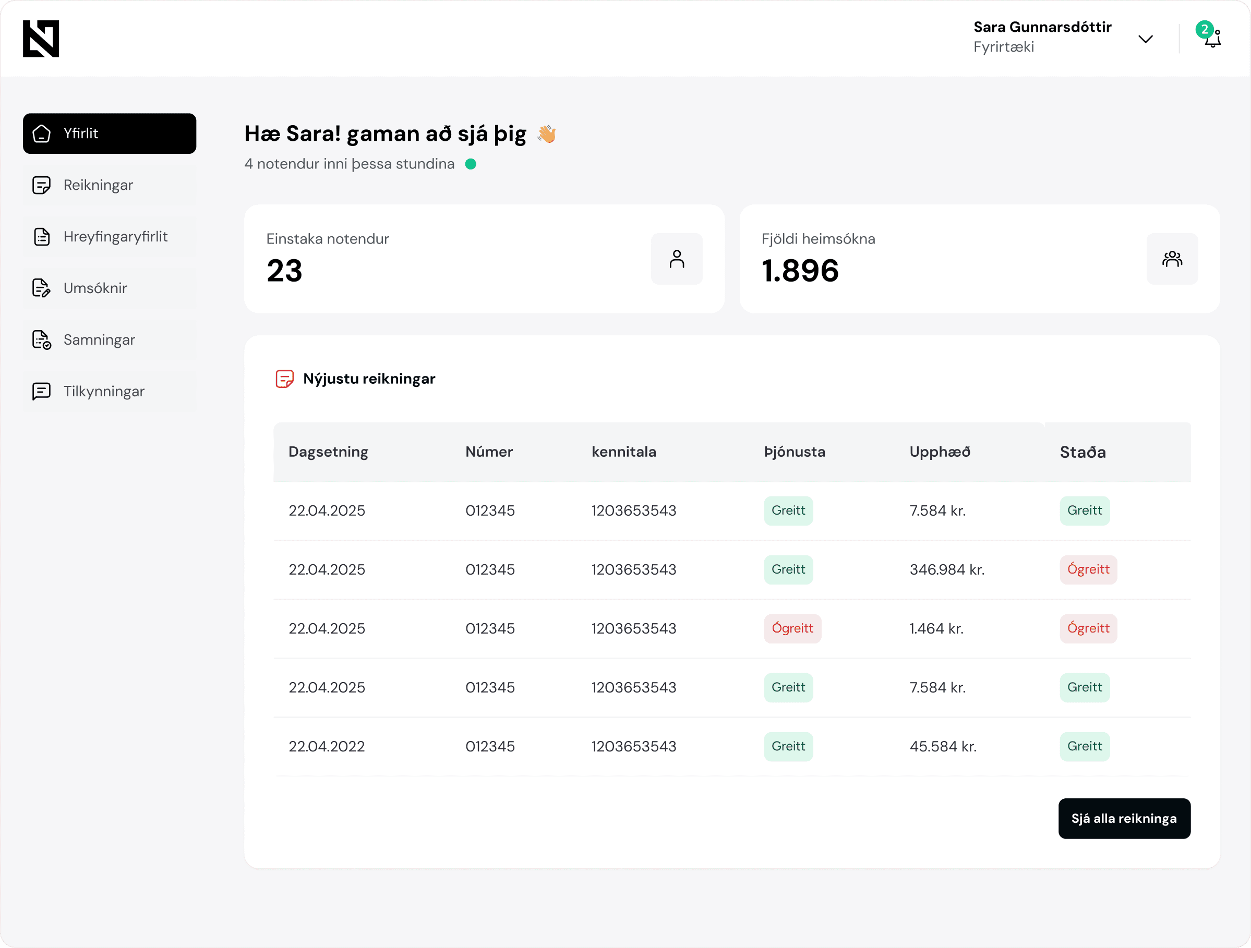Expand the Sara Gunnarsdóttir account chevron
1251x948 pixels.
(1145, 39)
